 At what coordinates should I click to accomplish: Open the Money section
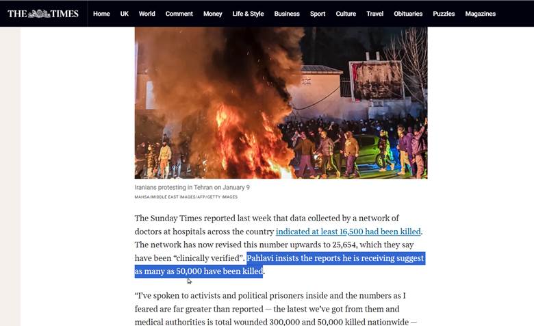coord(212,14)
